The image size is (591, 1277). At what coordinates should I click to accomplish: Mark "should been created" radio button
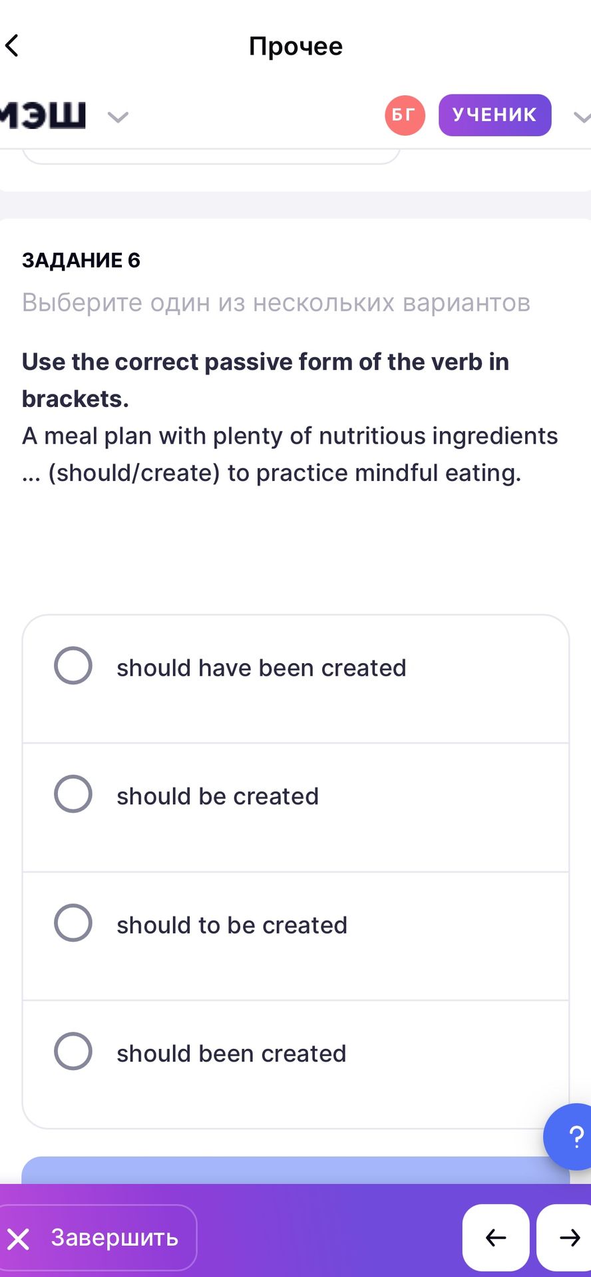click(x=73, y=1052)
